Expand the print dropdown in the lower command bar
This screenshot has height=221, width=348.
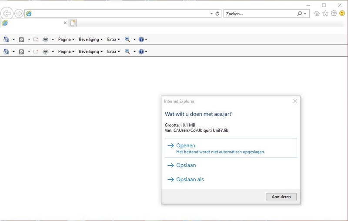pos(53,51)
